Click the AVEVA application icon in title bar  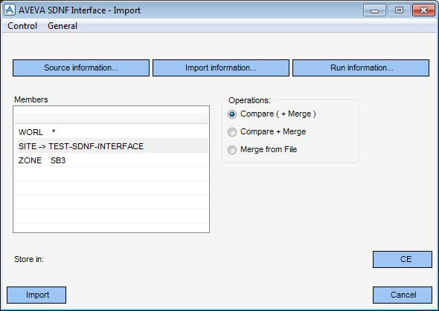[10, 10]
